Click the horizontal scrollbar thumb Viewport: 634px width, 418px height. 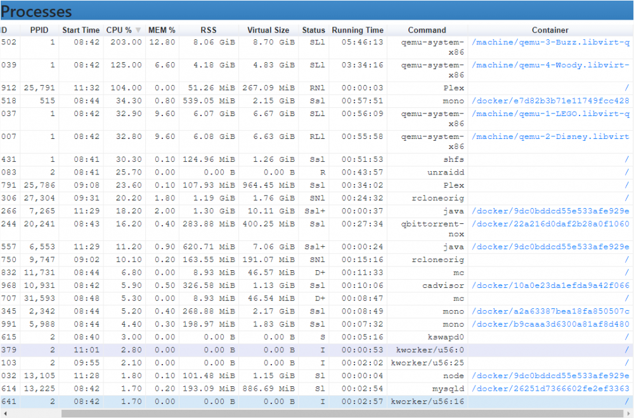[x=343, y=414]
